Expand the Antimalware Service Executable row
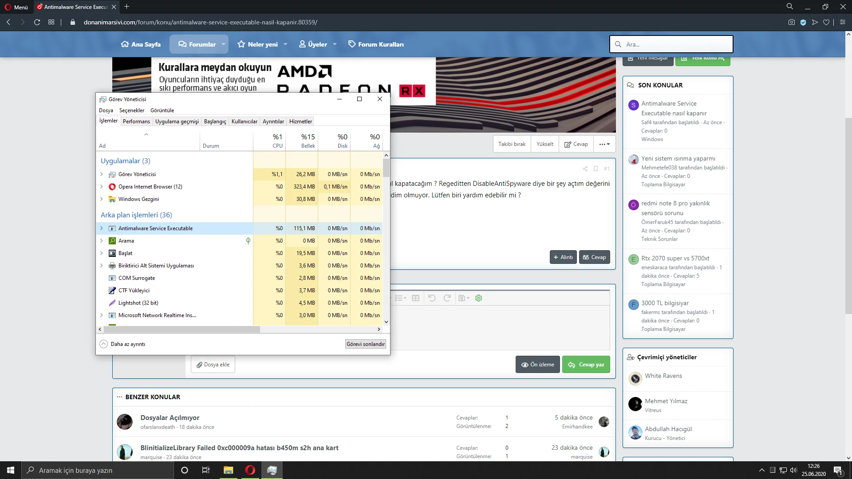 pyautogui.click(x=102, y=228)
